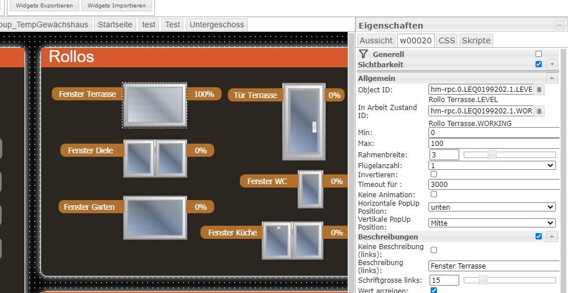Image resolution: width=568 pixels, height=293 pixels.
Task: Switch to the CSS tab
Action: click(x=447, y=40)
